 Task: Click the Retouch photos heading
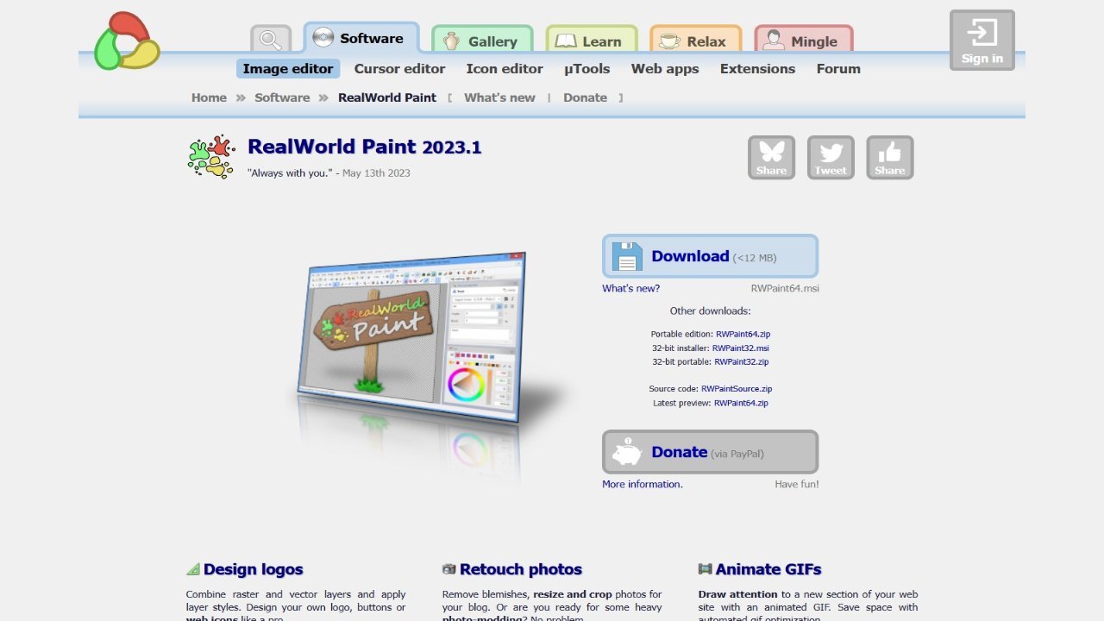(521, 569)
